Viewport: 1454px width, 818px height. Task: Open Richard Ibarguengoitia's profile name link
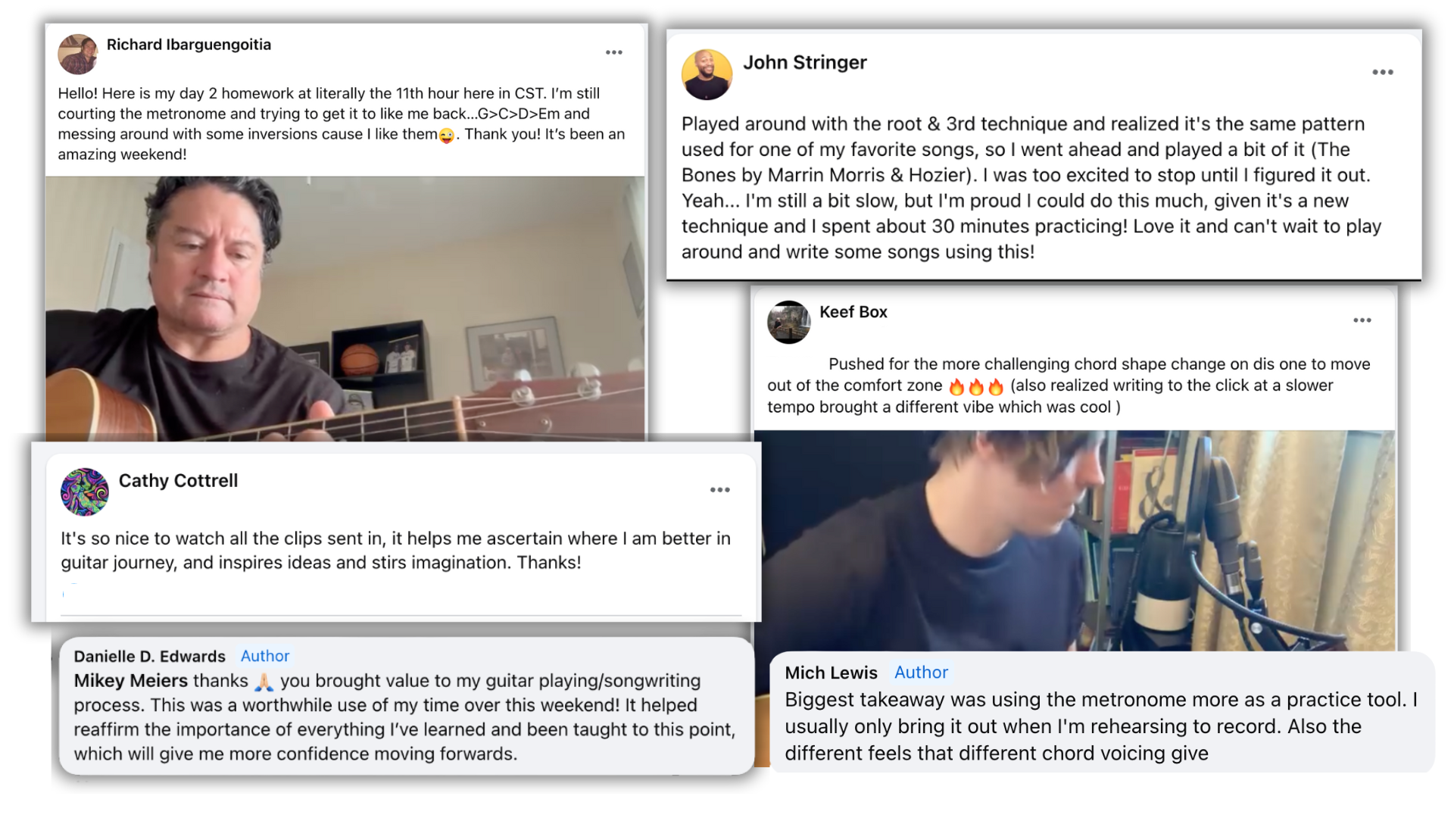pyautogui.click(x=189, y=45)
